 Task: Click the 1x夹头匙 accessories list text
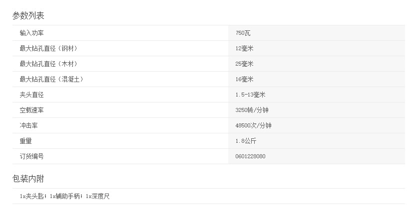(x=64, y=197)
